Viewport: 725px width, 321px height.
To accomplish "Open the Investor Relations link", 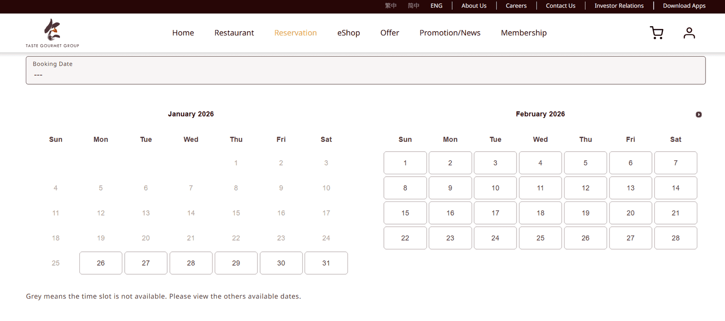I will pyautogui.click(x=619, y=6).
